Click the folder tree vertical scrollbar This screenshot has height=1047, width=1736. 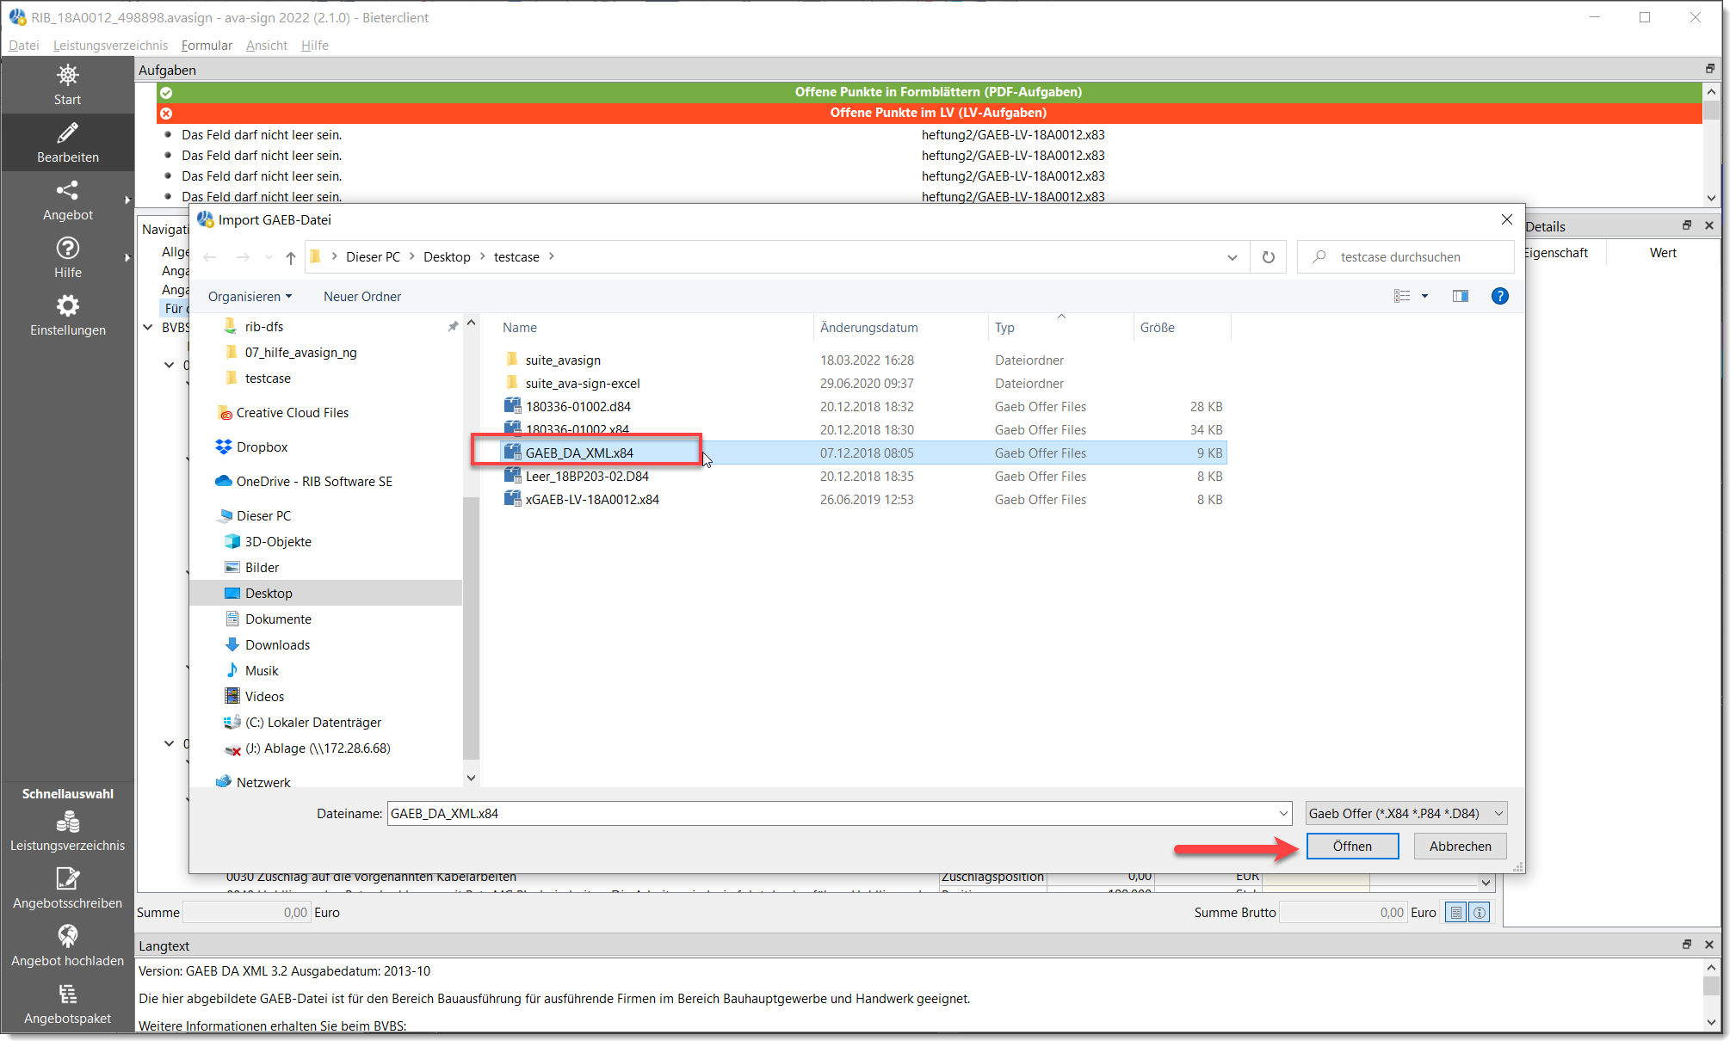point(471,628)
